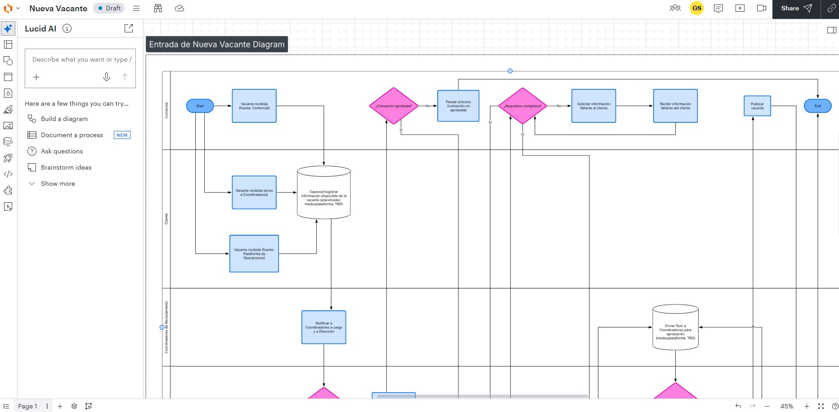Viewport: 839px width, 412px height.
Task: Open the Lucid logo dropdown arrow
Action: 18,8
